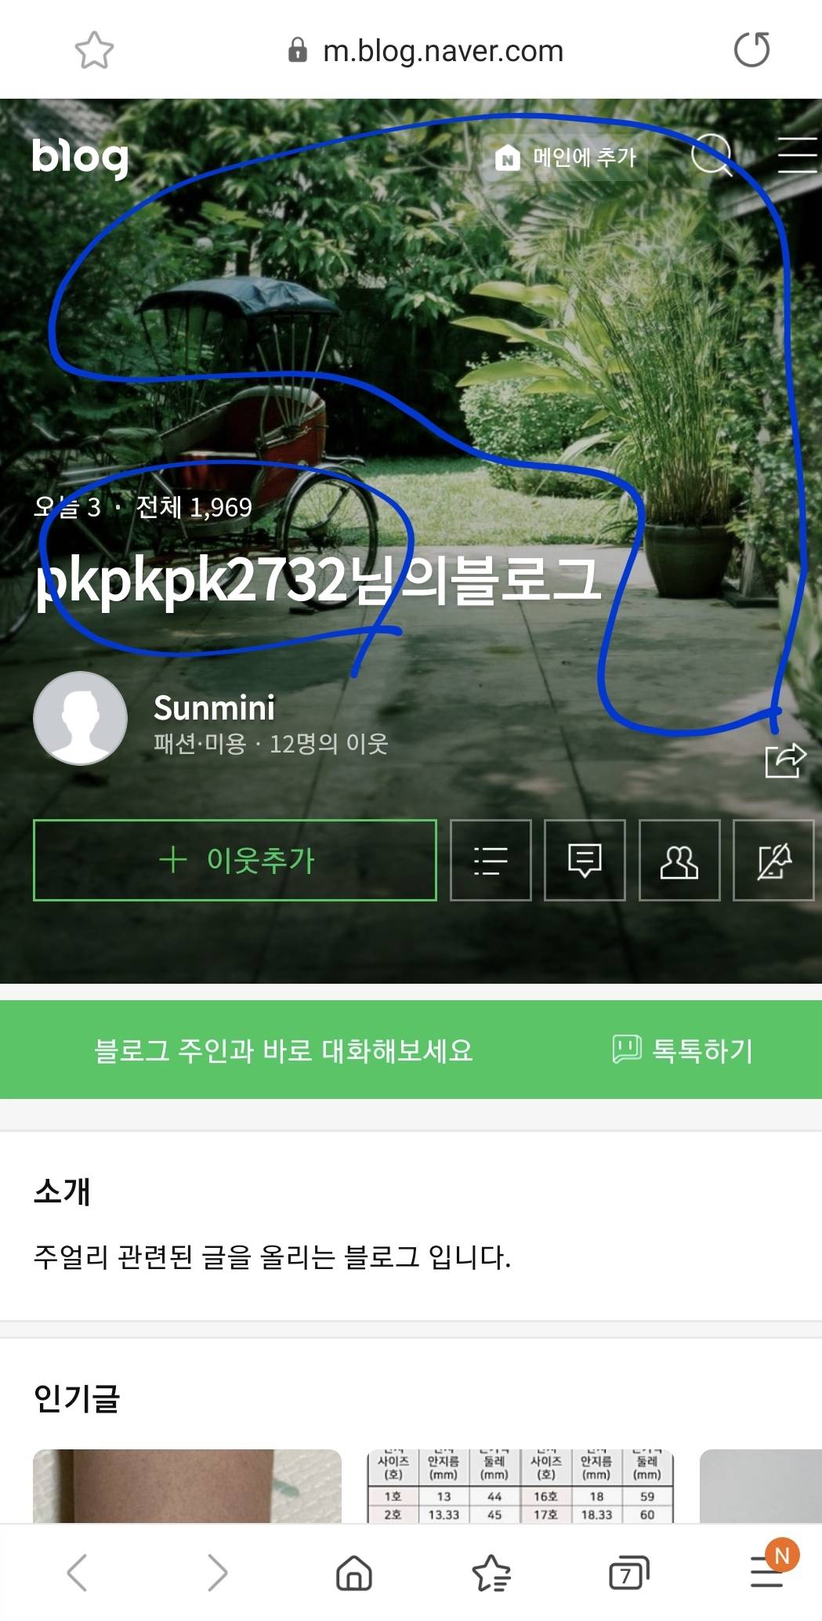
Task: Reload the page with the refresh icon
Action: tap(751, 49)
